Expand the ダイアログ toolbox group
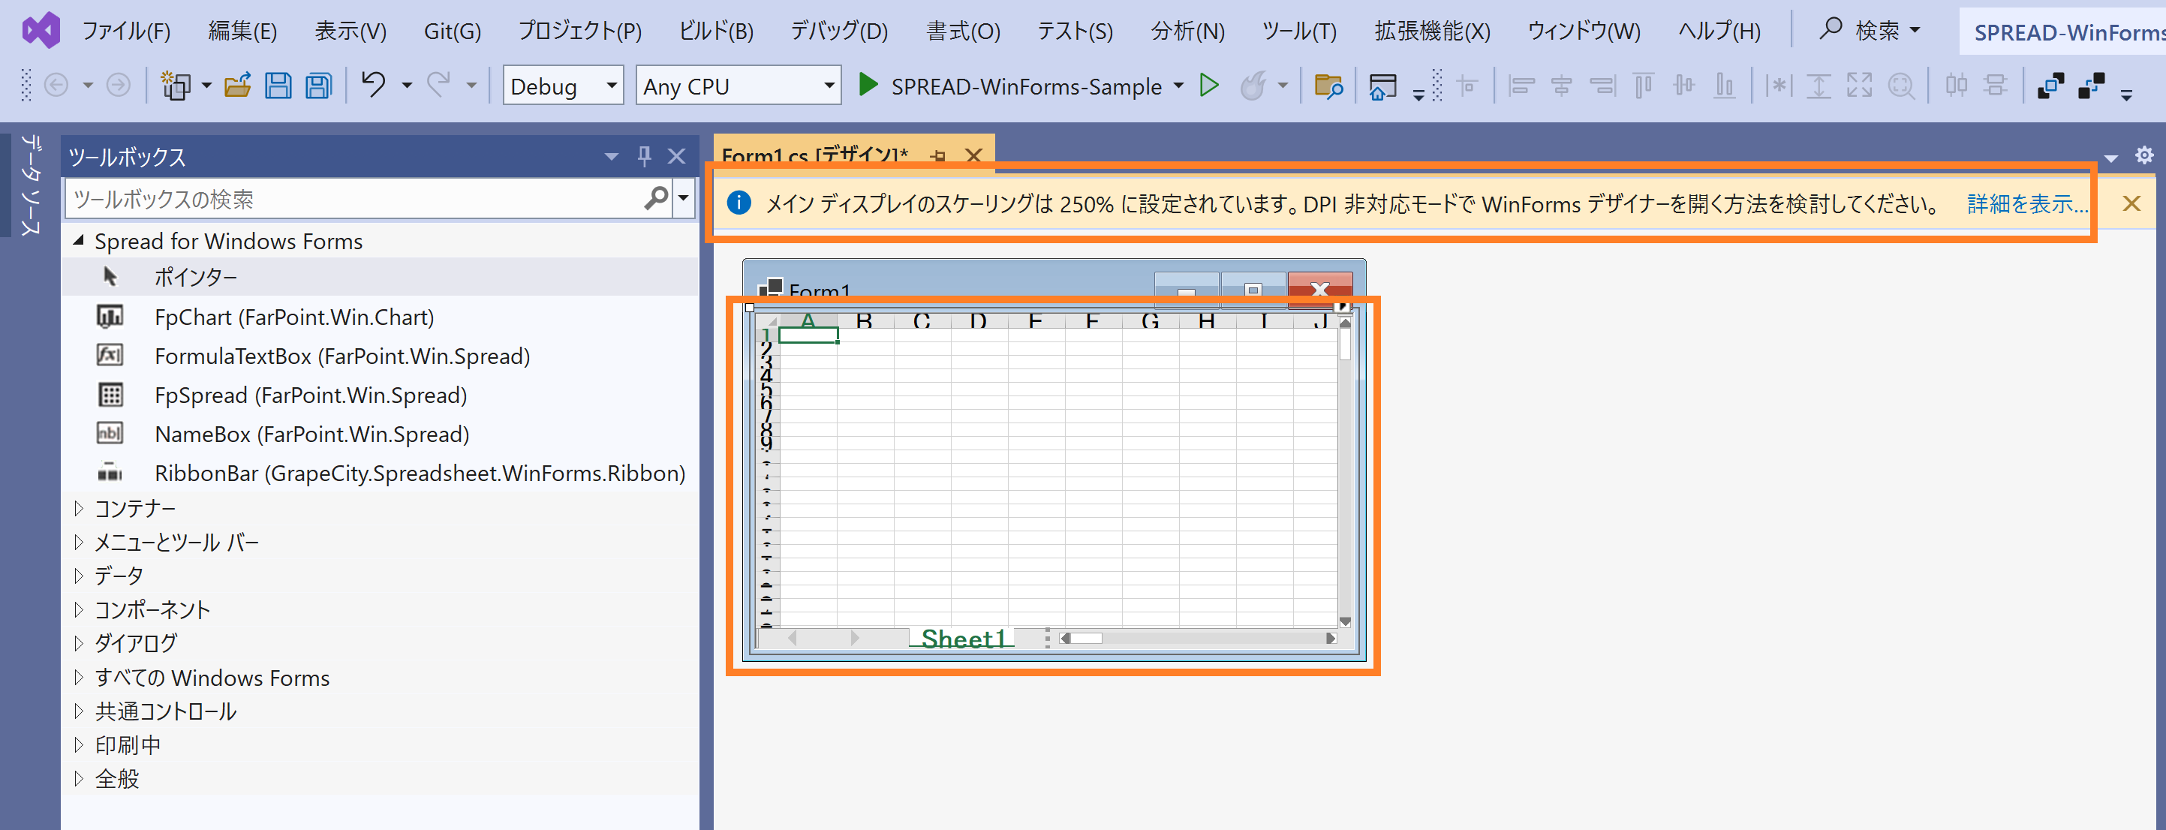 (78, 642)
